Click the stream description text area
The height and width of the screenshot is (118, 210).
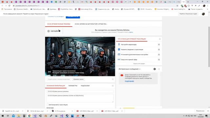pyautogui.click(x=80, y=98)
